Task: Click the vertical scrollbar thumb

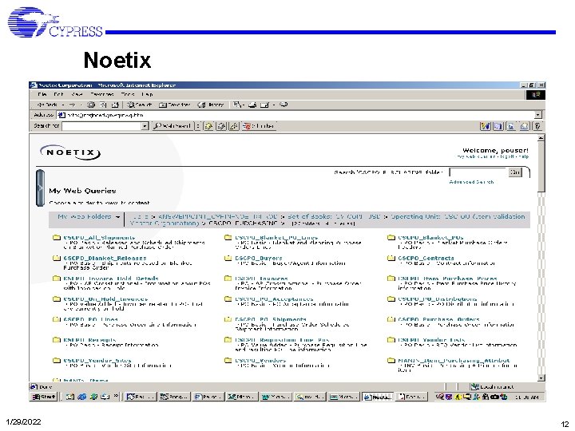Action: [x=541, y=167]
